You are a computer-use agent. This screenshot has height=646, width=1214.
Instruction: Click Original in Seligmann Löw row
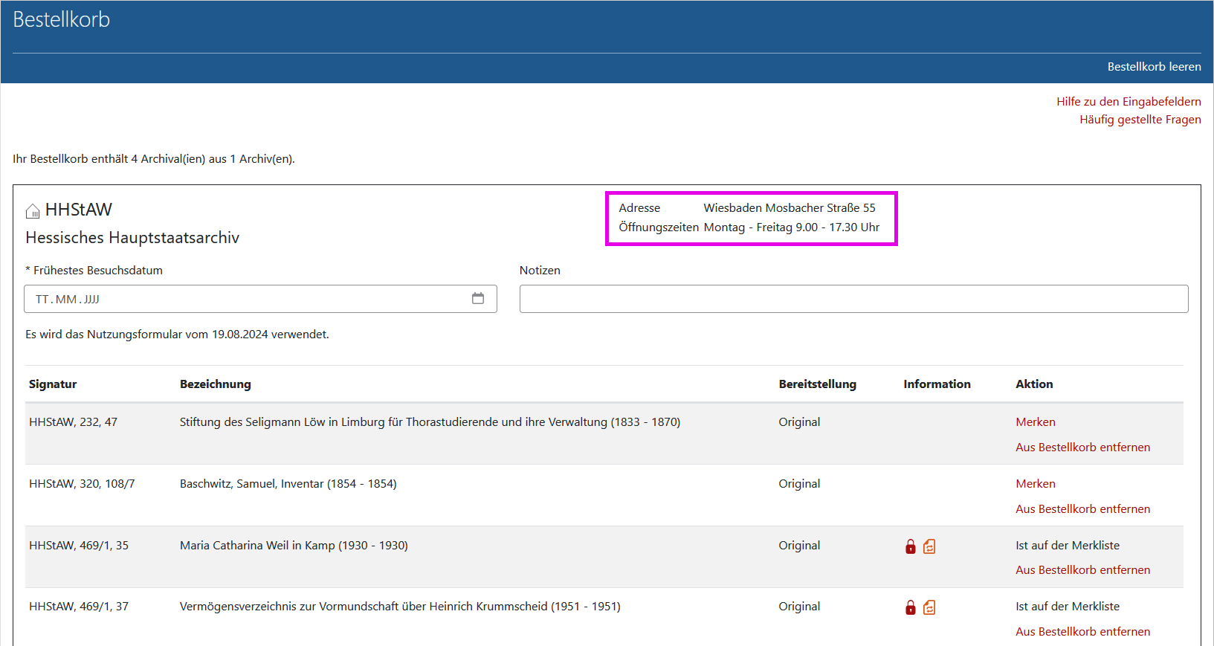tap(799, 422)
